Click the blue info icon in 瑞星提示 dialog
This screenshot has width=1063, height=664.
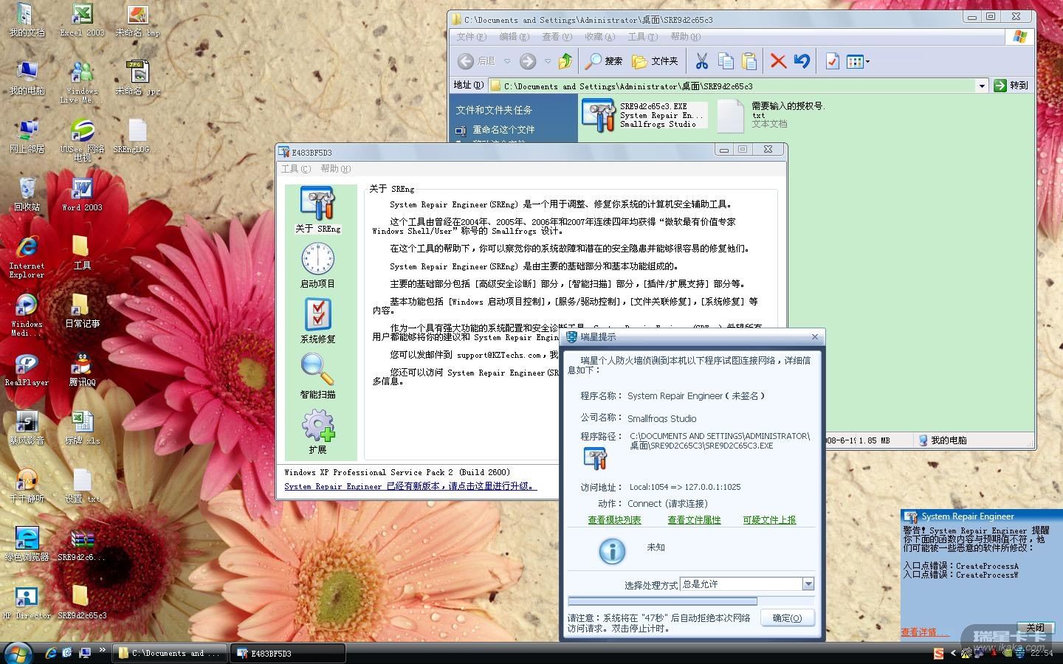pyautogui.click(x=612, y=550)
